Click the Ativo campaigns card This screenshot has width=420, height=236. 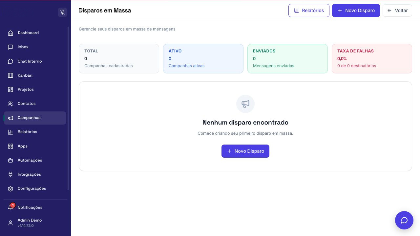[x=203, y=59]
